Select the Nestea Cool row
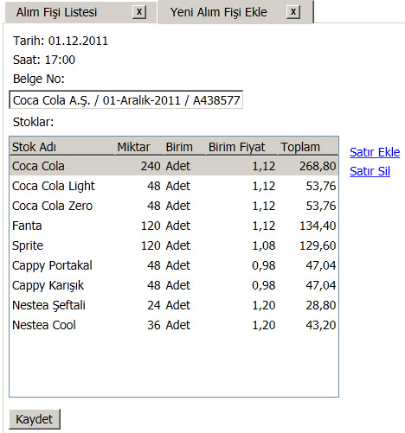 pyautogui.click(x=174, y=325)
